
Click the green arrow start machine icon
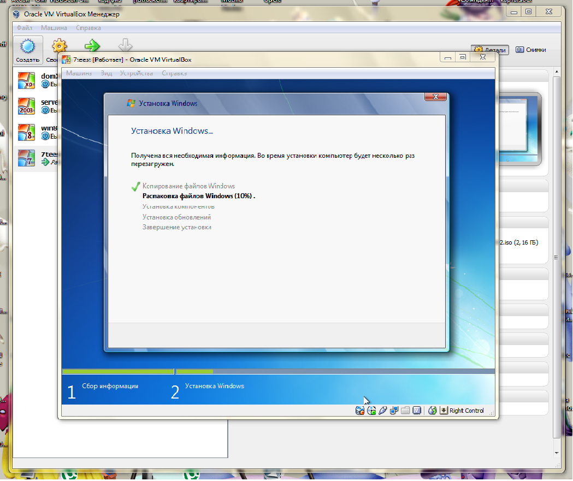coord(92,46)
